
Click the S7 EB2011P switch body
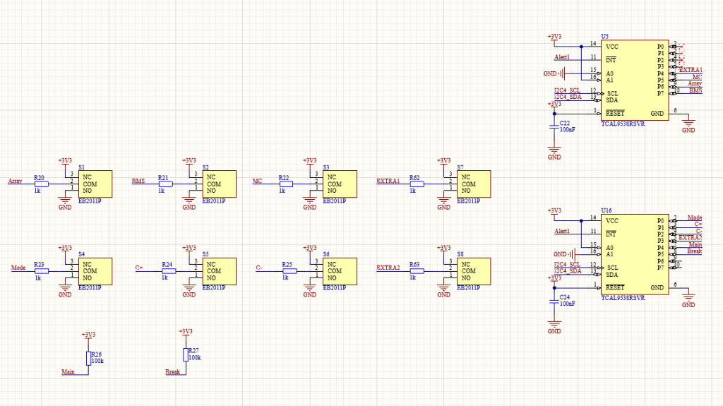pos(474,184)
